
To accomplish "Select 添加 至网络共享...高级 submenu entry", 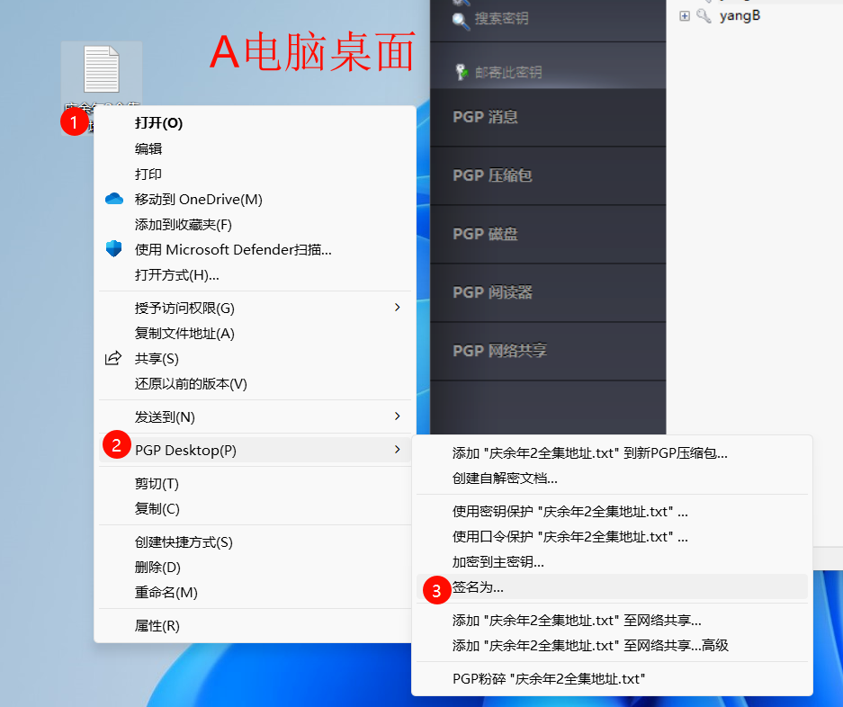I will (612, 645).
